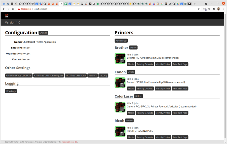Viewport: 227px width, 144px height.
Task: Open the Security settings button
Action: [x=103, y=76]
